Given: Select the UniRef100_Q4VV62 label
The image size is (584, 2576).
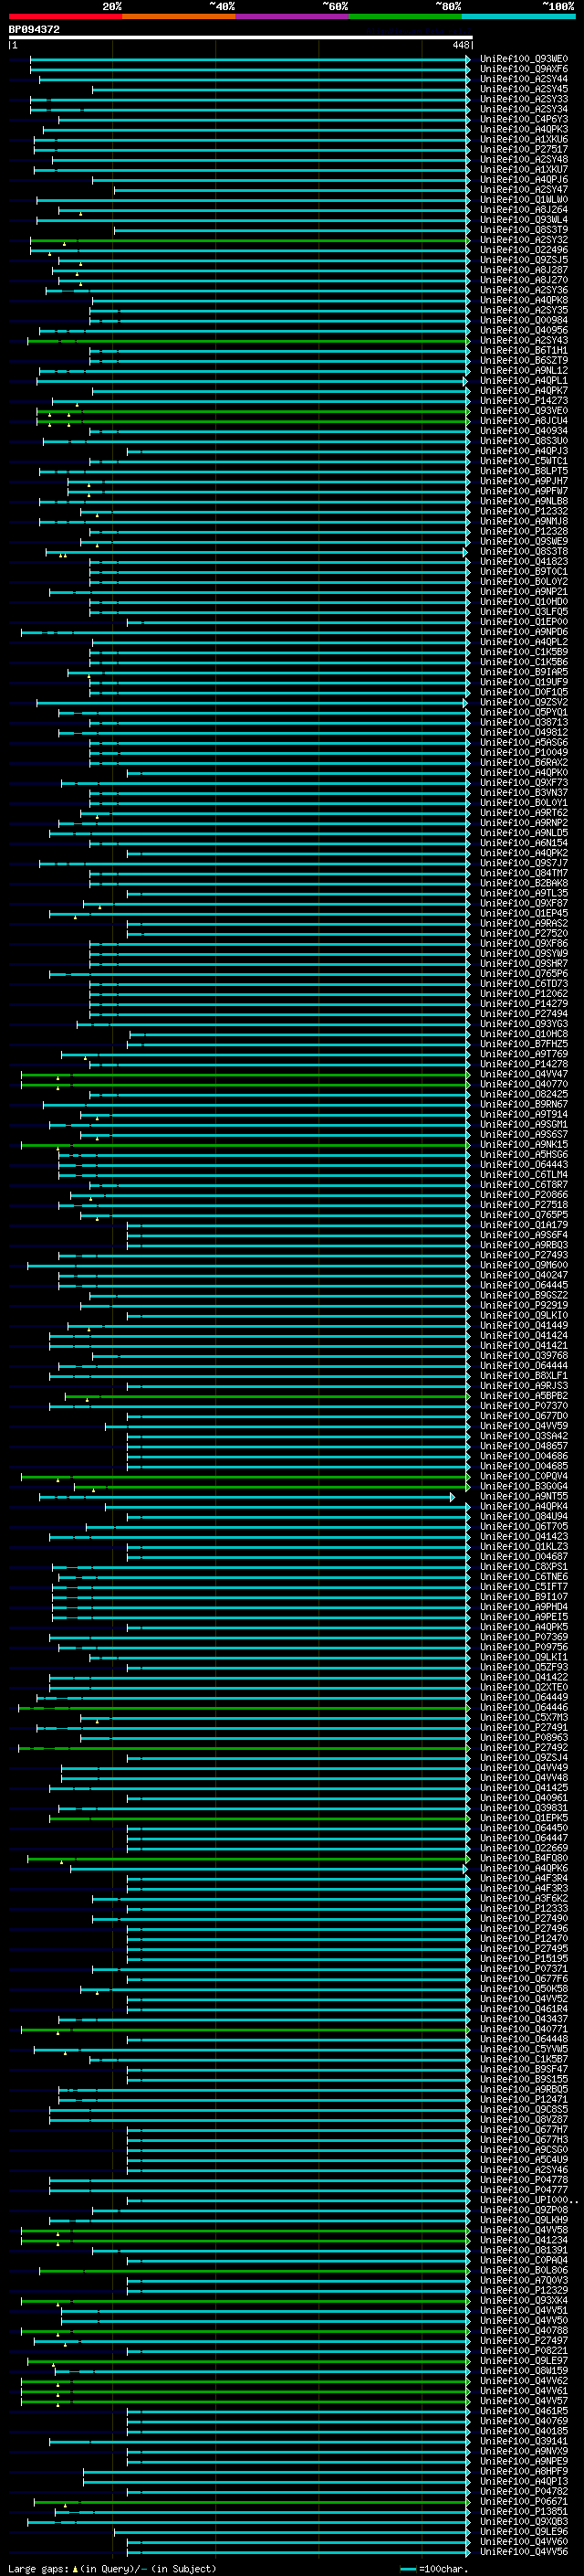Looking at the screenshot, I should (x=524, y=2380).
